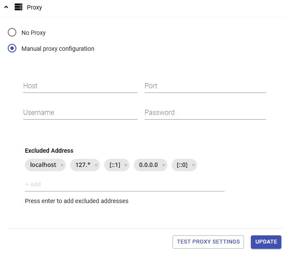This screenshot has width=287, height=253.
Task: Click the 127.* chip label
Action: (83, 165)
